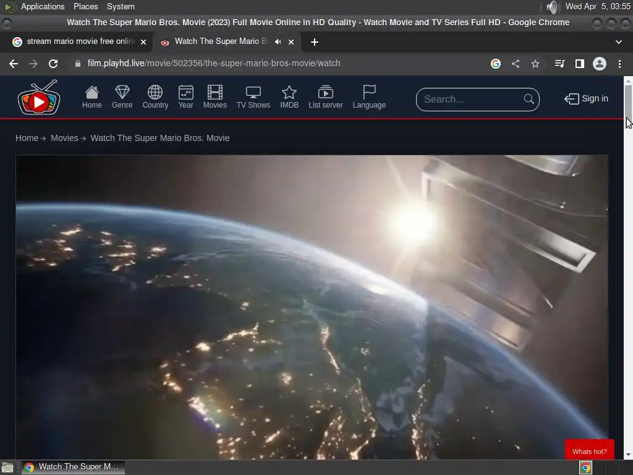633x475 pixels.
Task: Go back in browser history
Action: 14,64
